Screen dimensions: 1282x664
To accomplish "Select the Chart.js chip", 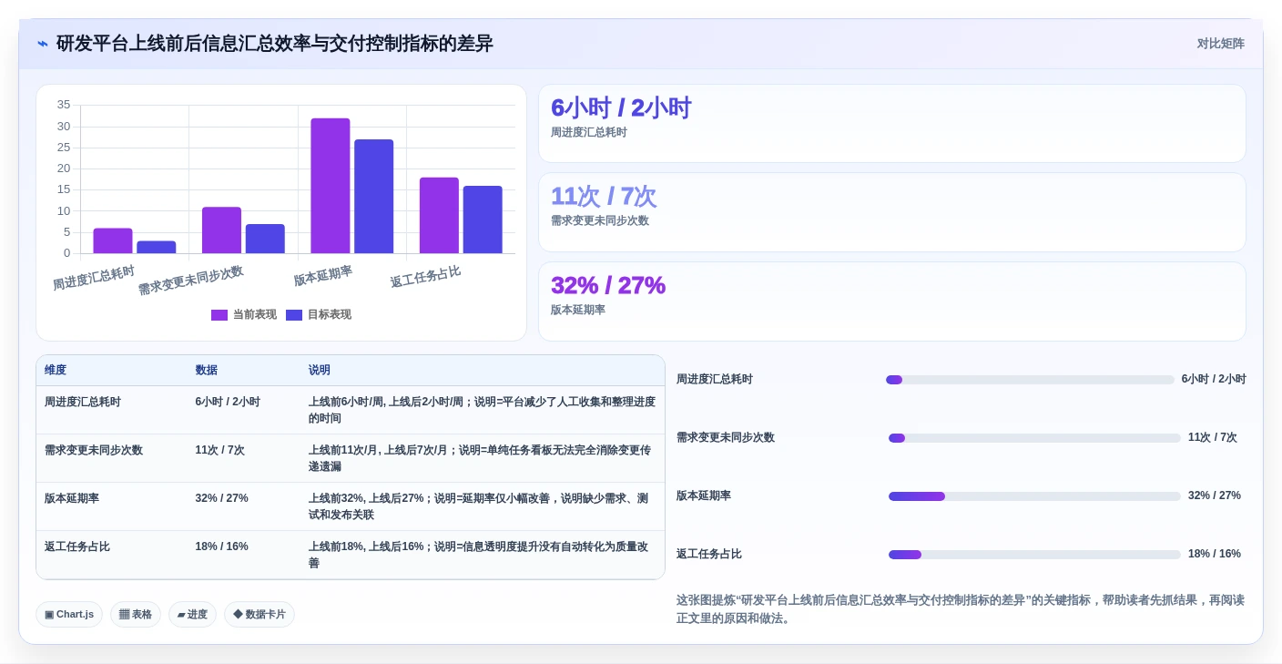I will [69, 615].
